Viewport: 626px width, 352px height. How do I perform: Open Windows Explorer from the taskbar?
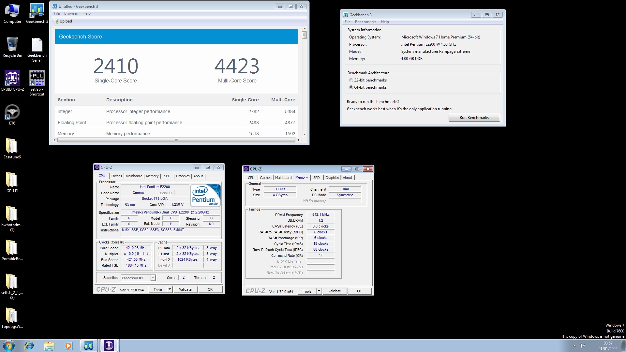(49, 345)
